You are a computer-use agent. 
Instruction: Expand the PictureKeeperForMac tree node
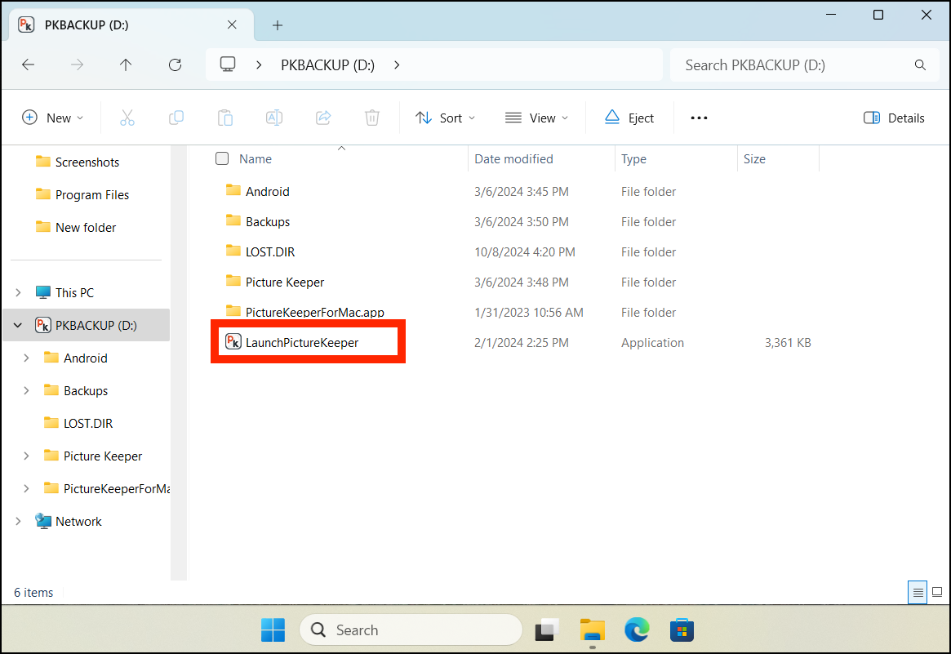pyautogui.click(x=26, y=488)
